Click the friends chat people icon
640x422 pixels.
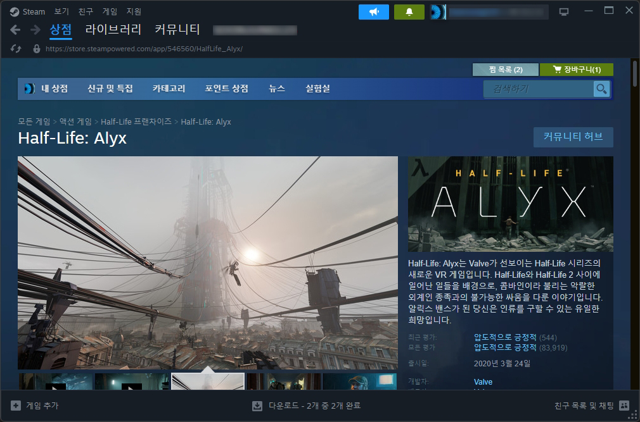pyautogui.click(x=624, y=406)
